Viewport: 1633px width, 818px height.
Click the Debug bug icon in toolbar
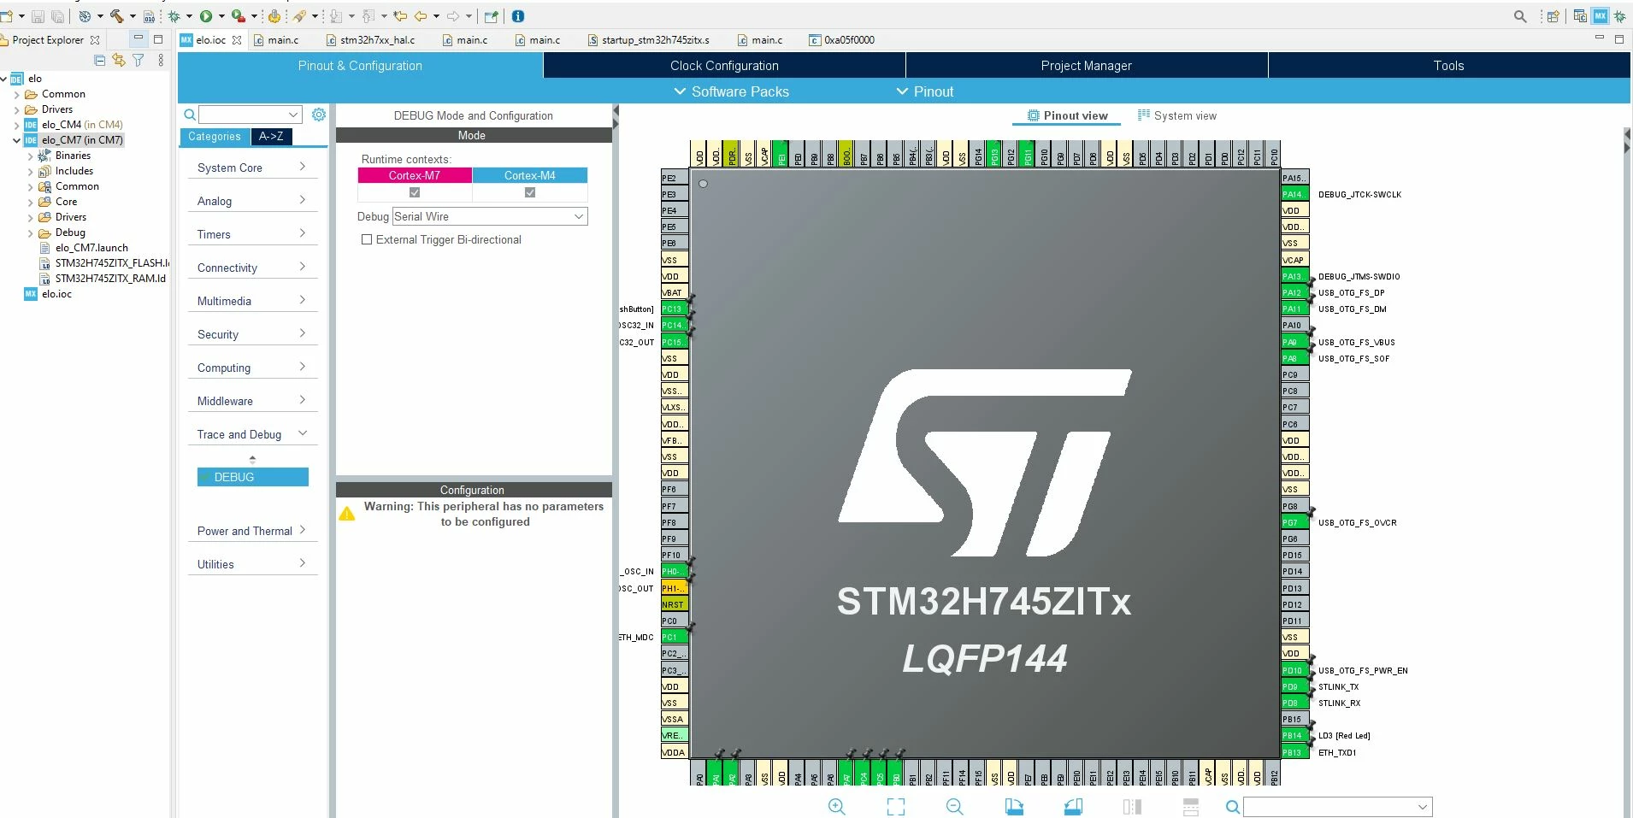(174, 16)
